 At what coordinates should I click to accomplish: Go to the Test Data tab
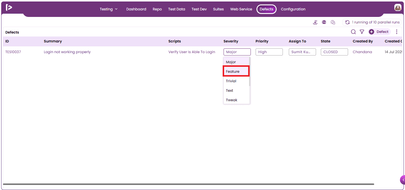pos(177,9)
